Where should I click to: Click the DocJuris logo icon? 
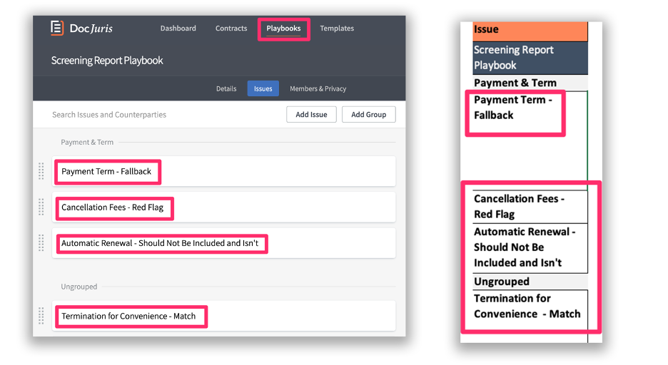click(x=57, y=28)
